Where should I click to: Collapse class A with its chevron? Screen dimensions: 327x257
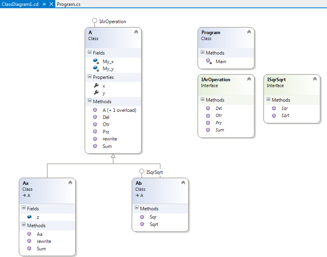point(136,32)
